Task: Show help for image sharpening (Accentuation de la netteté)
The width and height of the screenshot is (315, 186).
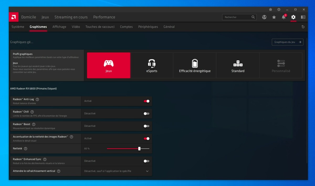Action: click(71, 137)
